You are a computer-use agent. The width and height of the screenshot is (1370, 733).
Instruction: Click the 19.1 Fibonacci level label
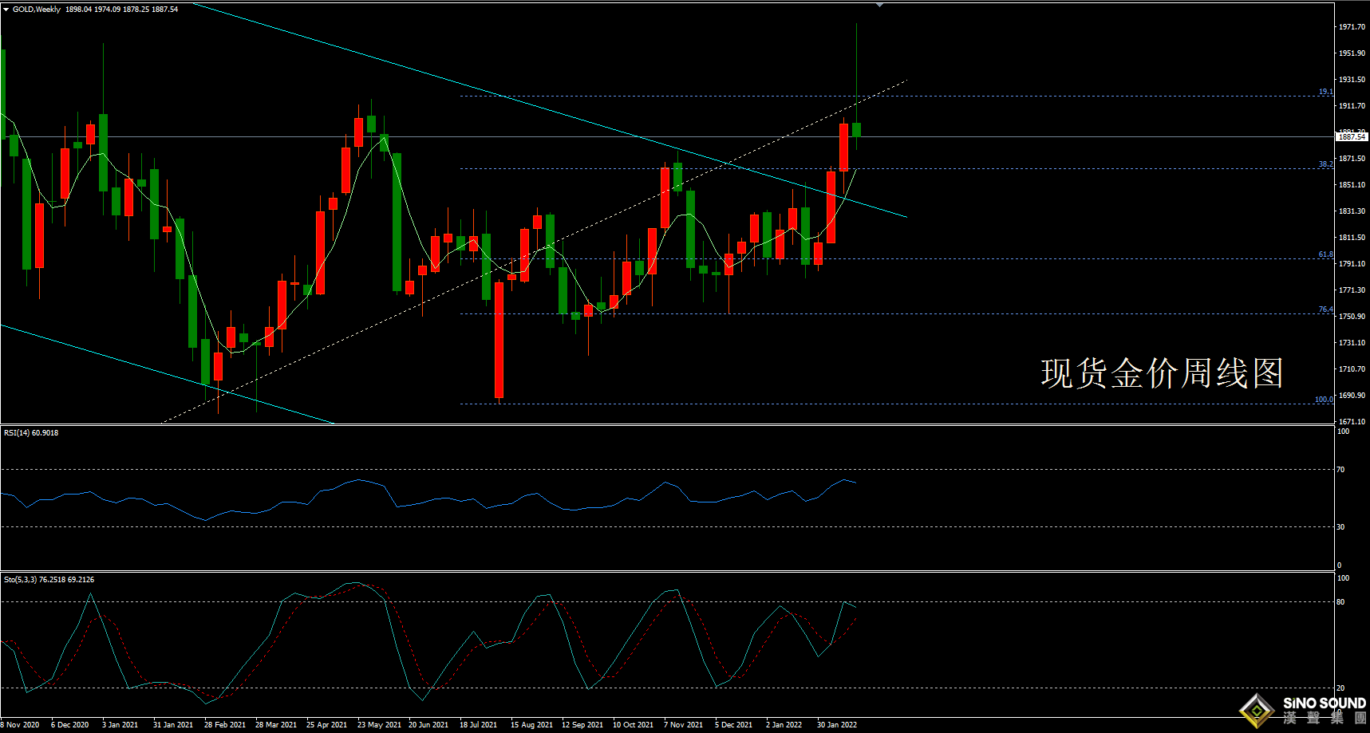click(1325, 92)
